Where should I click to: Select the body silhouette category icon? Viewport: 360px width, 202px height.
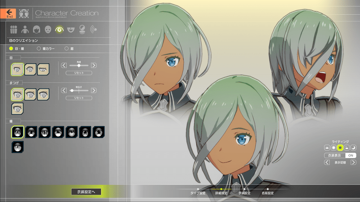(x=25, y=30)
